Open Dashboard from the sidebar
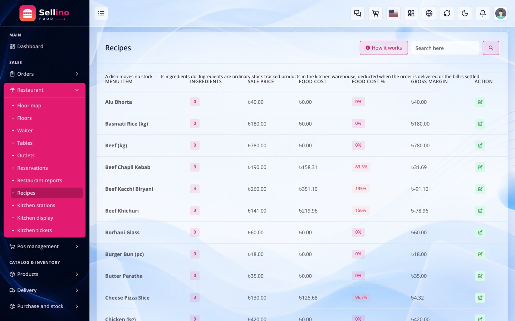This screenshot has width=515, height=321. tap(45, 46)
